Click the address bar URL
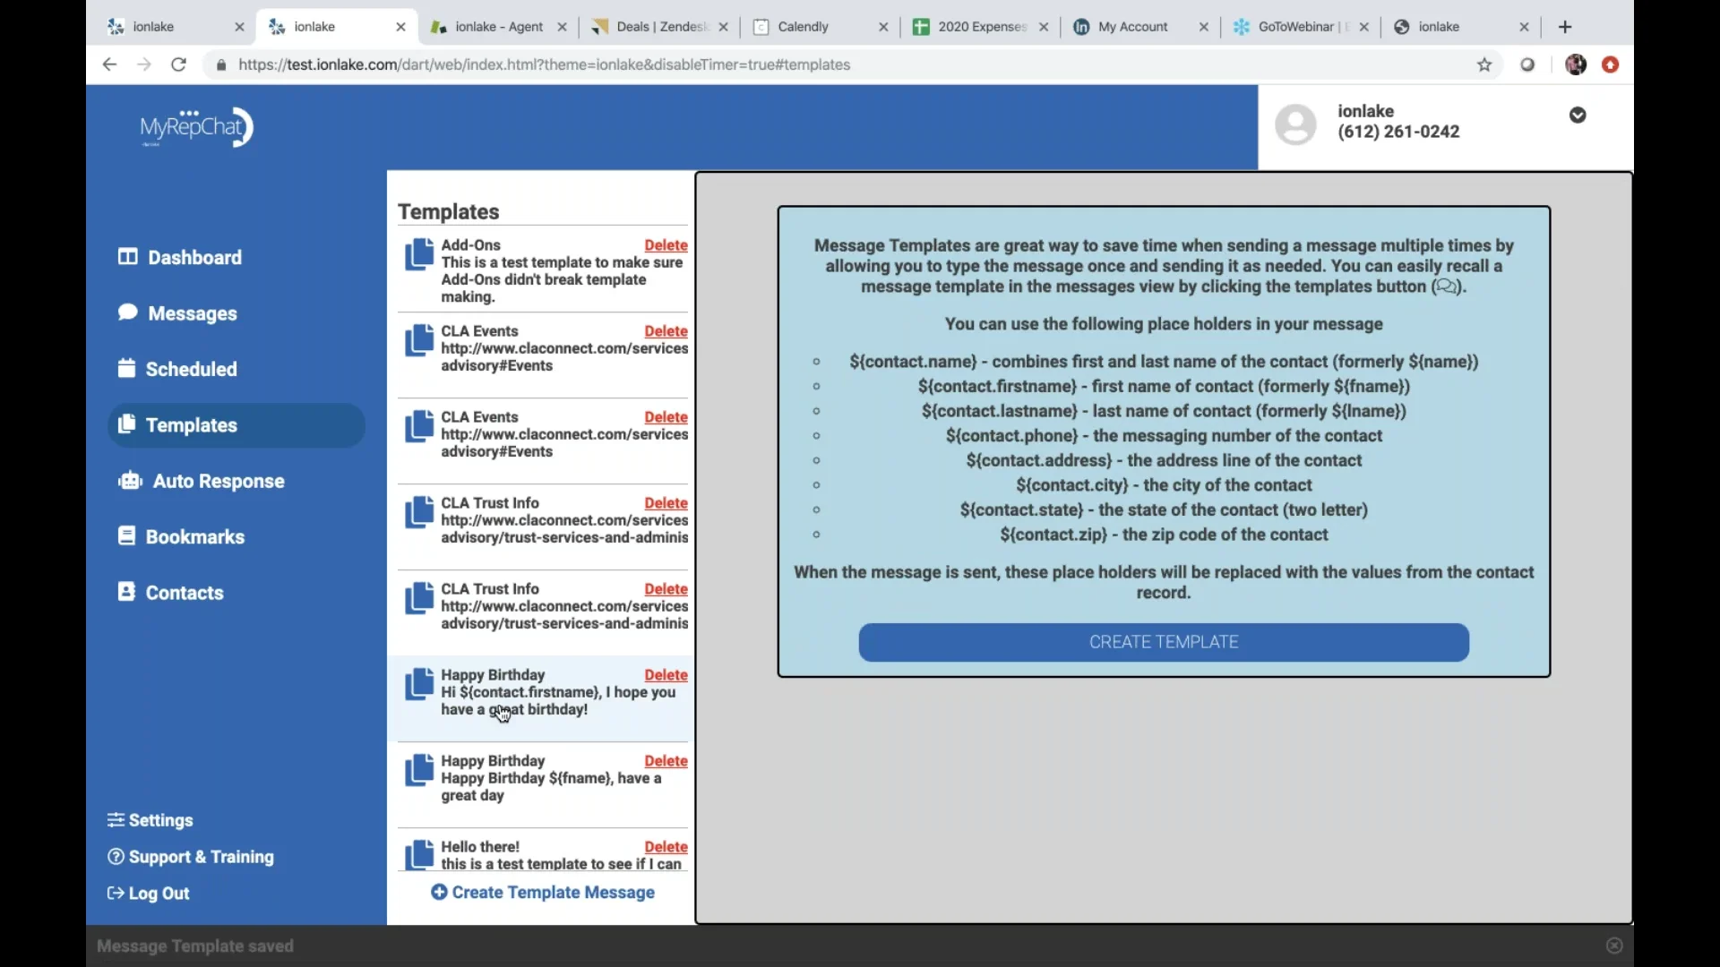 tap(545, 64)
